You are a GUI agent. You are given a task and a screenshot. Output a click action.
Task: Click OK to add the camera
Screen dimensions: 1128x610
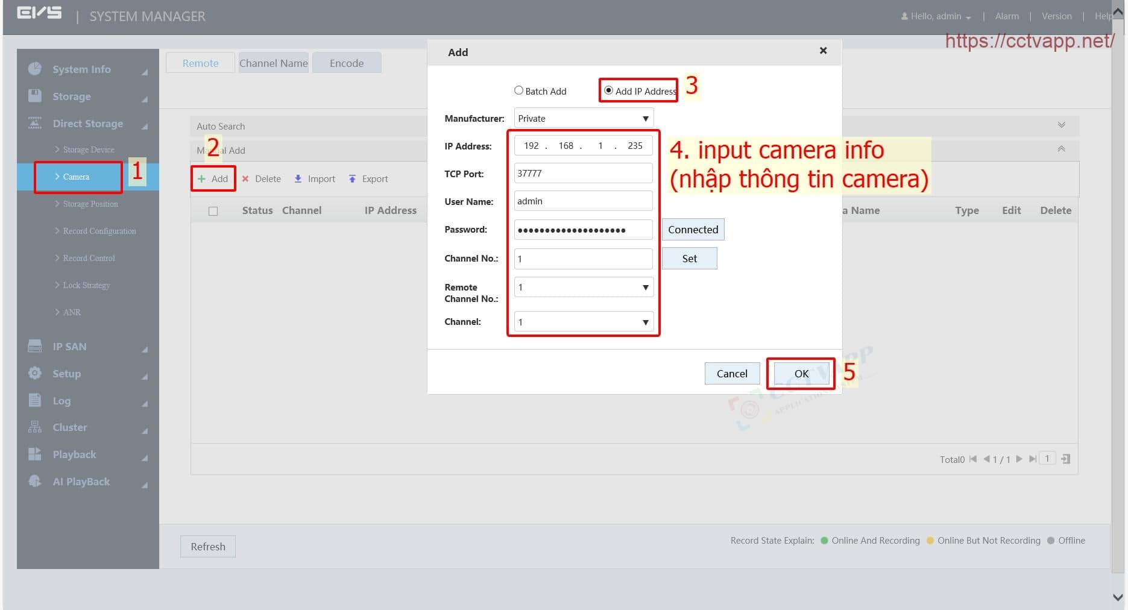point(801,374)
